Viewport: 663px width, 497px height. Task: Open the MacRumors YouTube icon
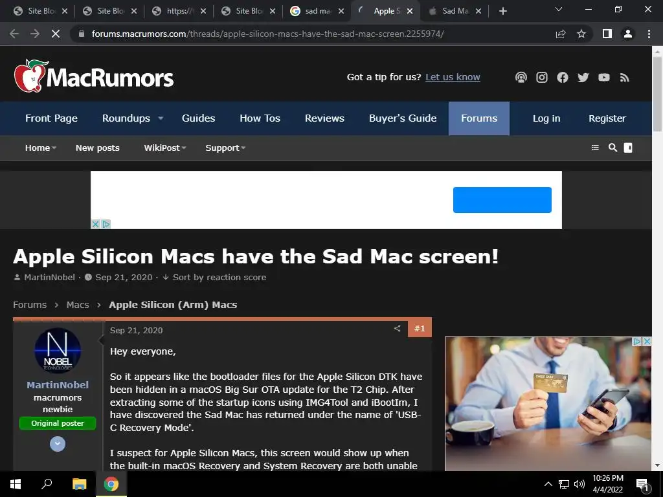pos(604,78)
